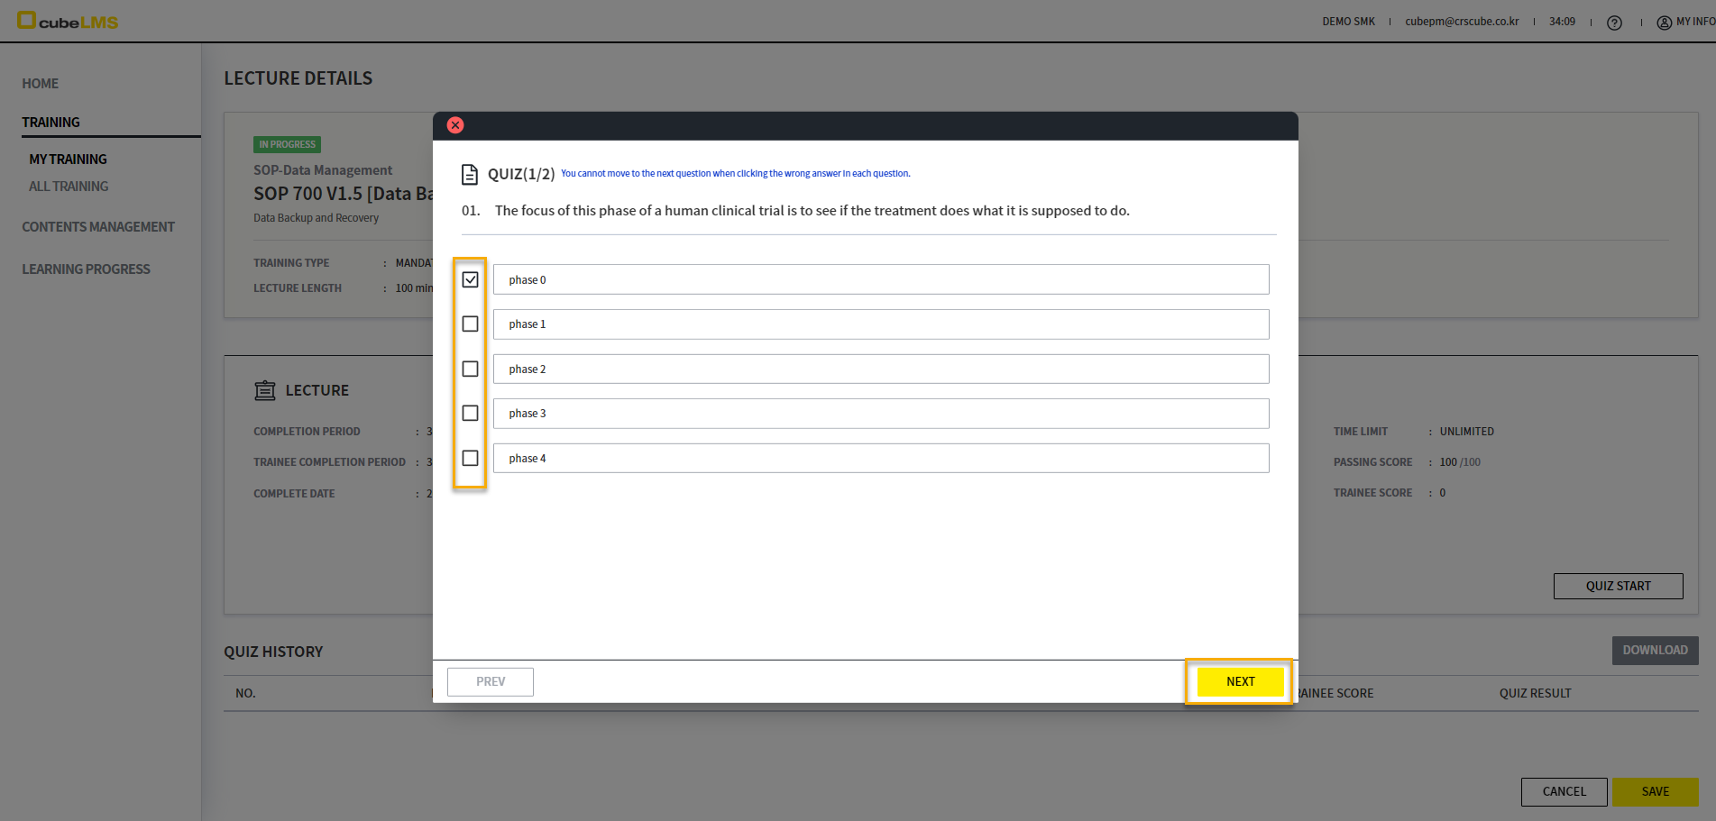1716x821 pixels.
Task: Navigate to Learning Progress
Action: pyautogui.click(x=87, y=269)
